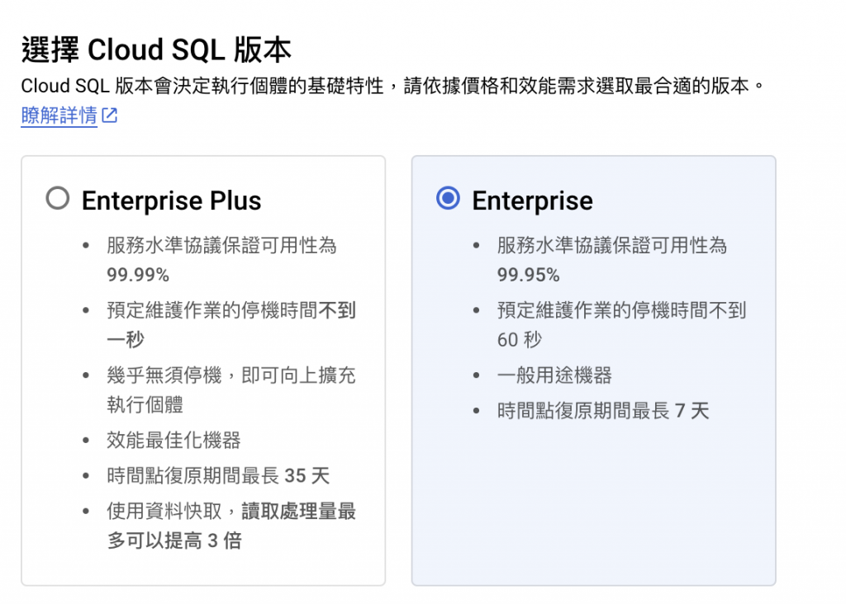846x604 pixels.
Task: Click the Enterprise edition title text
Action: point(532,201)
